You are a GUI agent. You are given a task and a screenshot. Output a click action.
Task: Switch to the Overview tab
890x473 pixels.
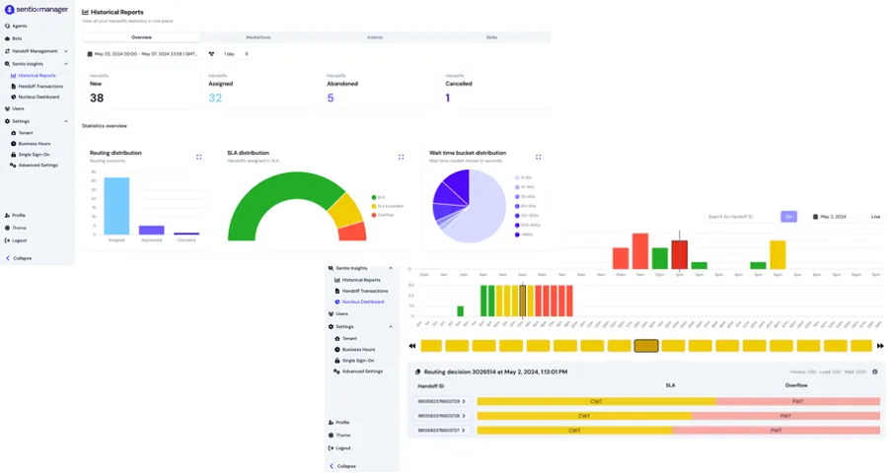[141, 37]
